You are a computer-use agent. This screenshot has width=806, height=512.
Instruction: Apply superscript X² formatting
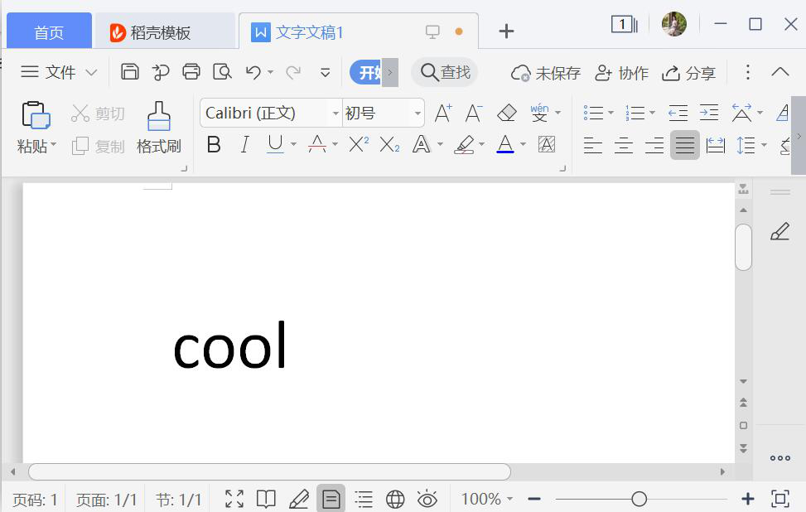click(x=359, y=144)
